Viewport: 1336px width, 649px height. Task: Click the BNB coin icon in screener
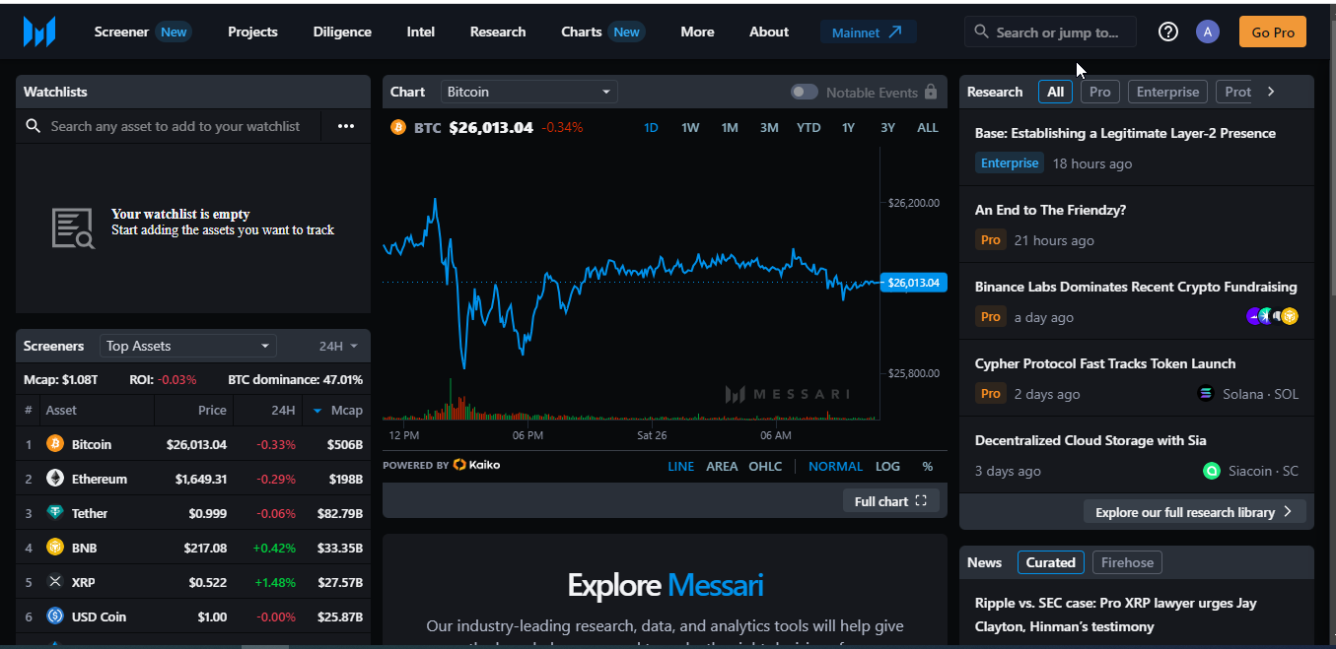(x=55, y=548)
